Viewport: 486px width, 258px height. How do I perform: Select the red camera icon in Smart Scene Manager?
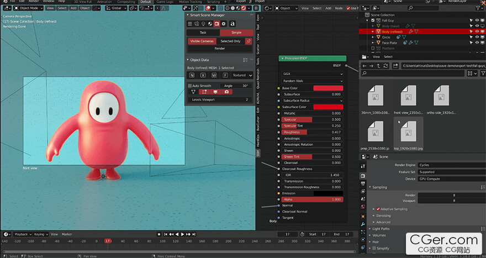point(216,24)
